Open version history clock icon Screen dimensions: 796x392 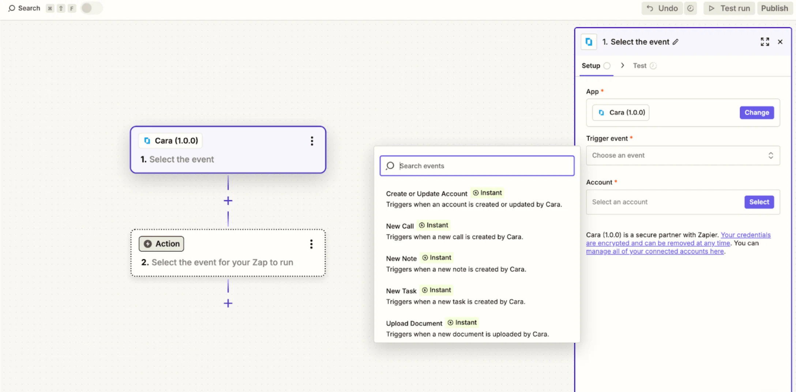690,8
